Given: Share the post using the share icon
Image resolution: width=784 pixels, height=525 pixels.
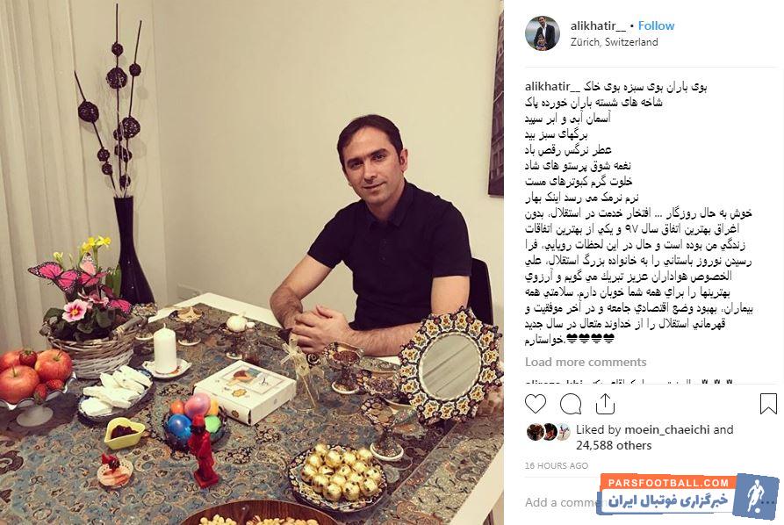Looking at the screenshot, I should click(x=605, y=404).
